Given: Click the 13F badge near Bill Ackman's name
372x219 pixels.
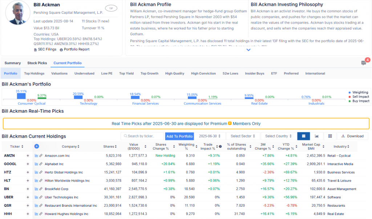Looking at the screenshot, I should click(111, 8).
